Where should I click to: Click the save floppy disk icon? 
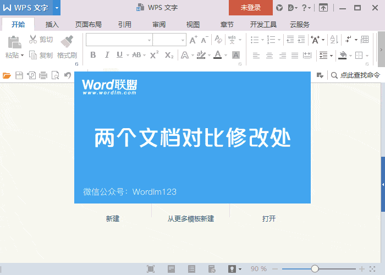coord(19,75)
